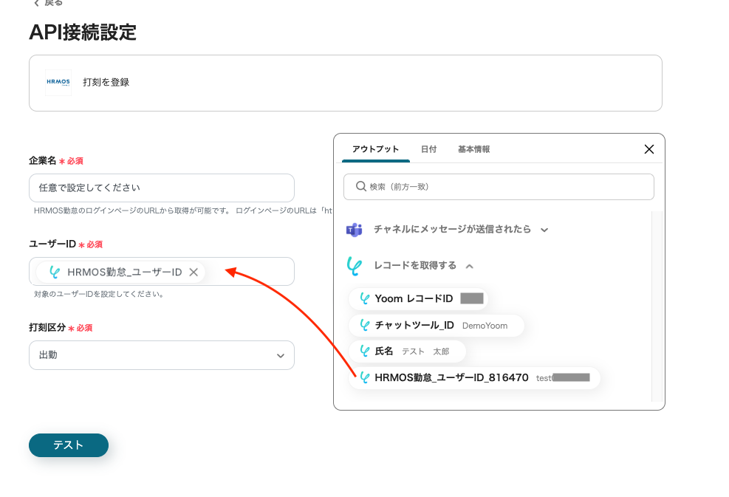Click the output panel vertical scrollbar
Screen dimensions: 729x497
point(657,306)
